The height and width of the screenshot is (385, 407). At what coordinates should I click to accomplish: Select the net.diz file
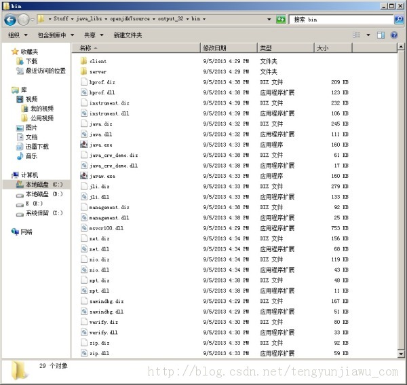pos(99,238)
